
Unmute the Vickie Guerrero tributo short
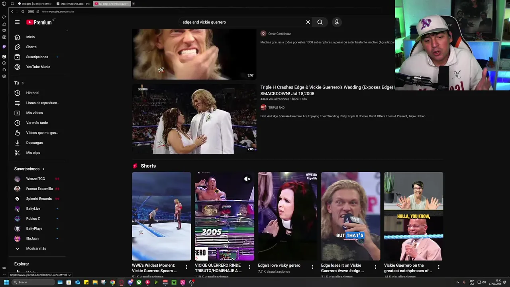(x=247, y=179)
